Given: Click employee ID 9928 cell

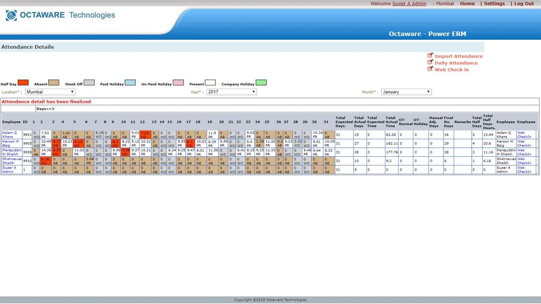Looking at the screenshot, I should pos(27,152).
